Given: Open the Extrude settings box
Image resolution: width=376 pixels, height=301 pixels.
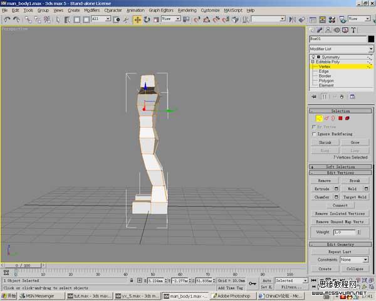Looking at the screenshot, I should point(336,189).
